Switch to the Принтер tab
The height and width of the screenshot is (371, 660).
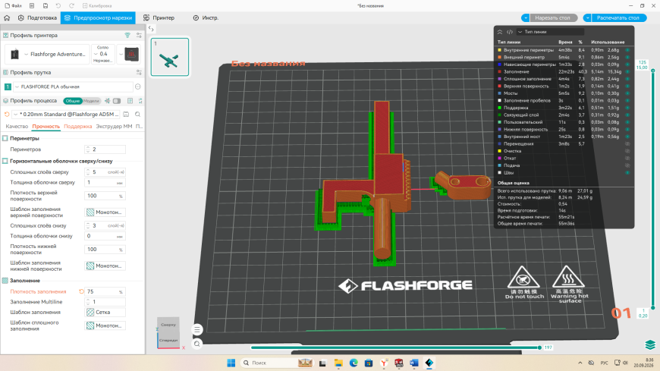pos(159,17)
